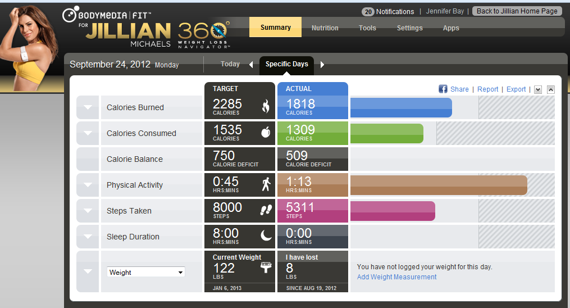Go to the Settings tab
Screen dimensions: 570x308
(x=410, y=28)
